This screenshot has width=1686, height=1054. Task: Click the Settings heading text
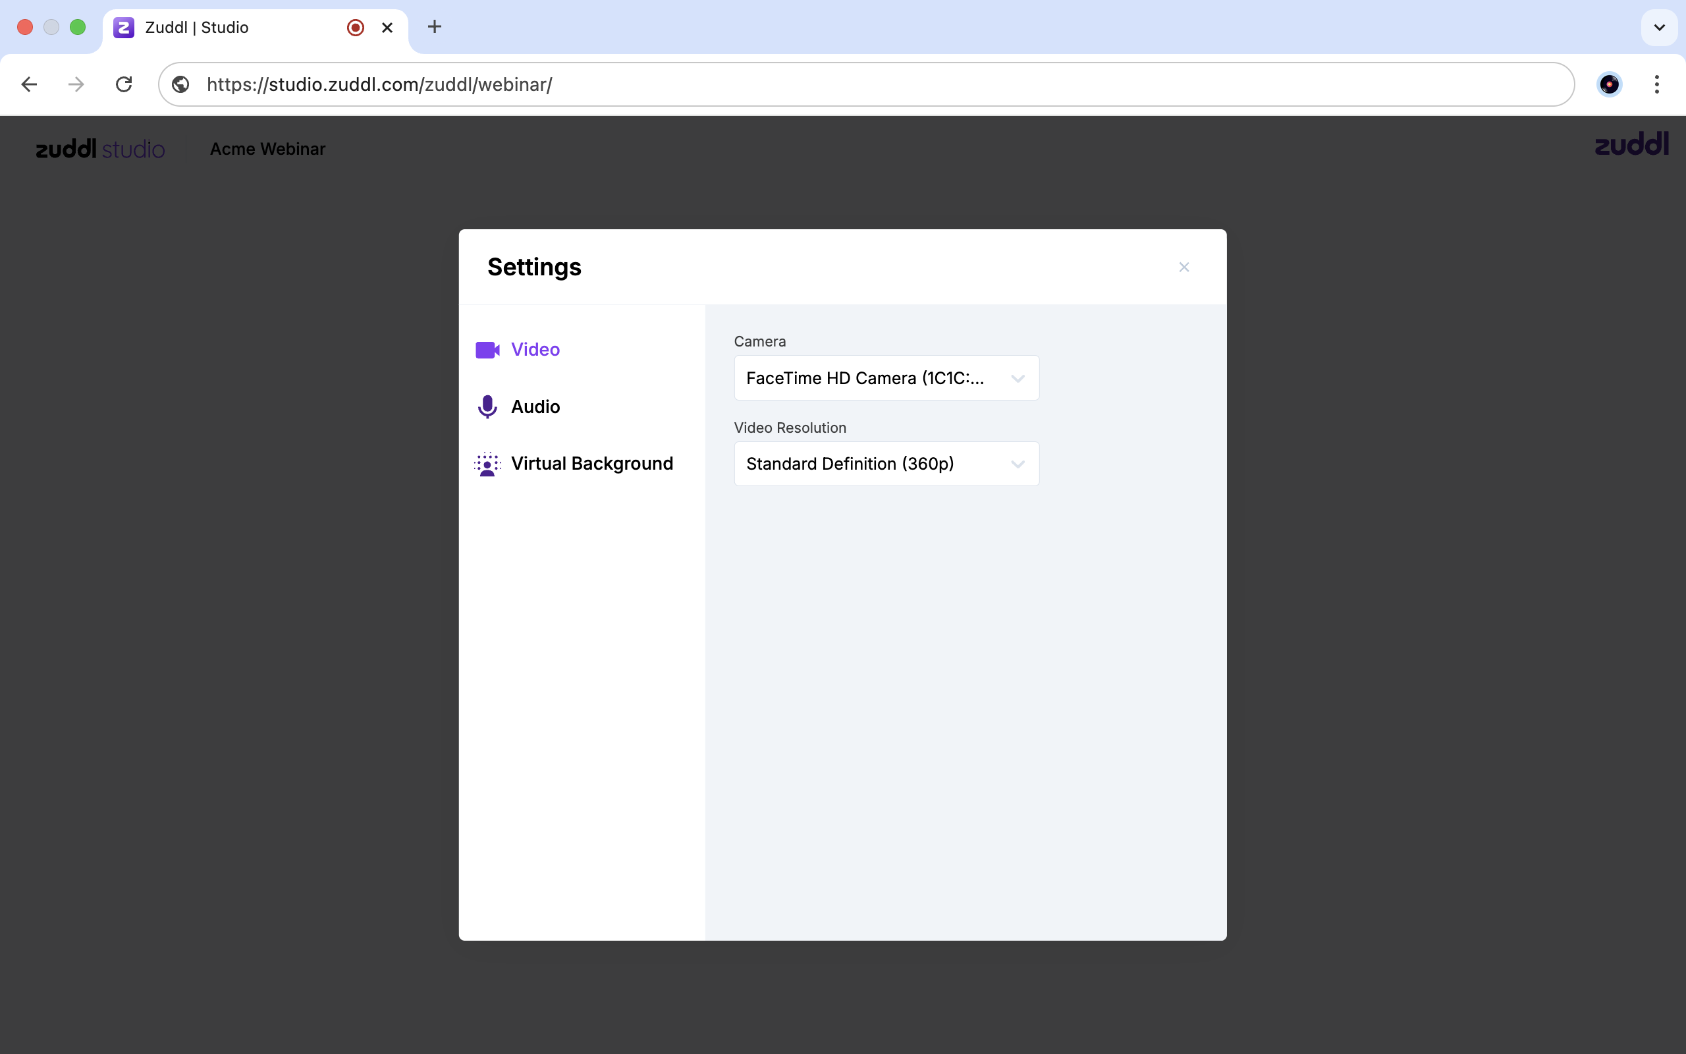point(534,267)
